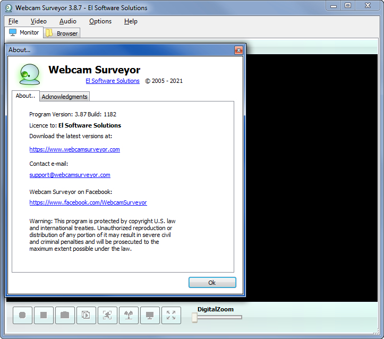384x339 pixels.
Task: Close the About dialog with the red X
Action: click(x=238, y=50)
